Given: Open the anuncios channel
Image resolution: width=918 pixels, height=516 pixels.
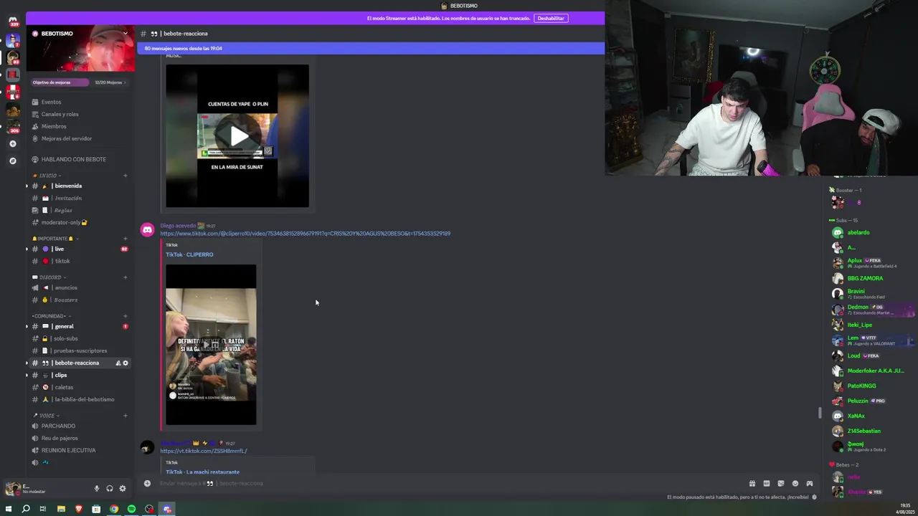Looking at the screenshot, I should (66, 287).
